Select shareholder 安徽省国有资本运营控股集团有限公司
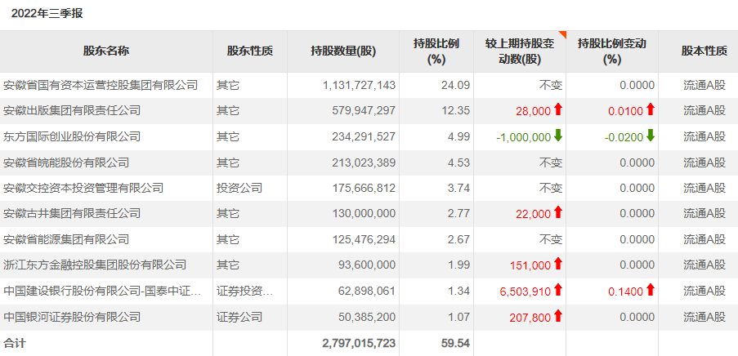The width and height of the screenshot is (738, 356). point(101,85)
